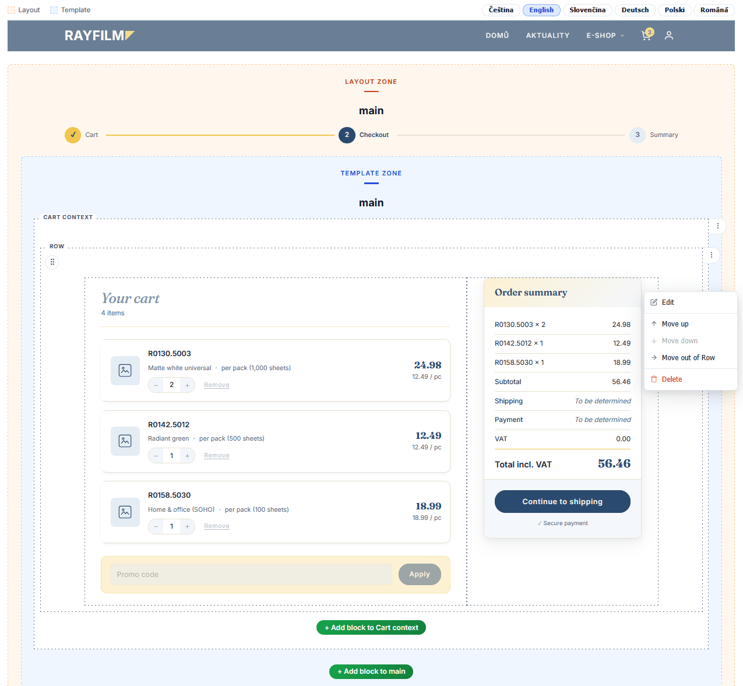Click the completed Cart step checkmark
The width and height of the screenshot is (743, 686).
(x=73, y=135)
